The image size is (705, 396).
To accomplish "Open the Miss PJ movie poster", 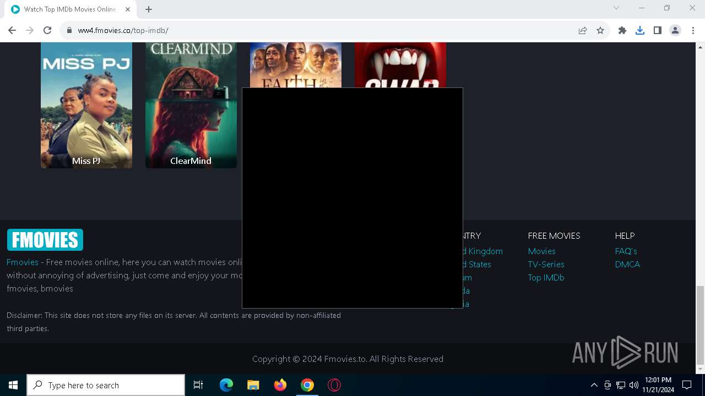I will pos(86,105).
